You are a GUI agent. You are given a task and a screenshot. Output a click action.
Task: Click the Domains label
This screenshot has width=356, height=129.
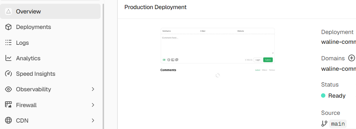pos(333,58)
